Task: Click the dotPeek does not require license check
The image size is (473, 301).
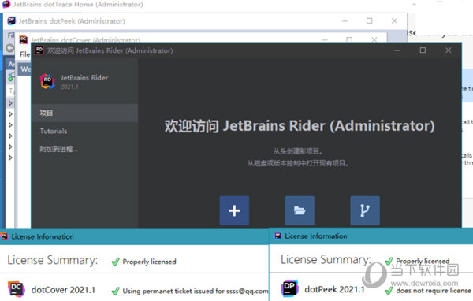Action: 389,291
